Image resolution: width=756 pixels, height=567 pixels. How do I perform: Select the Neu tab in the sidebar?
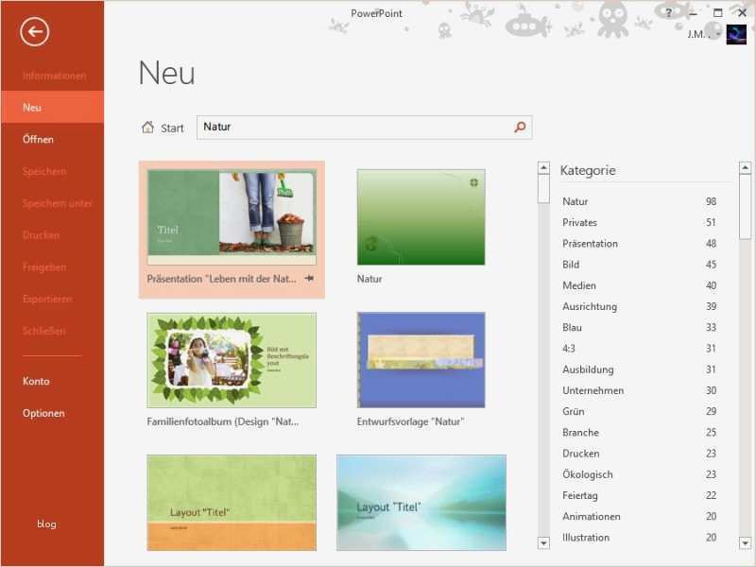31,107
